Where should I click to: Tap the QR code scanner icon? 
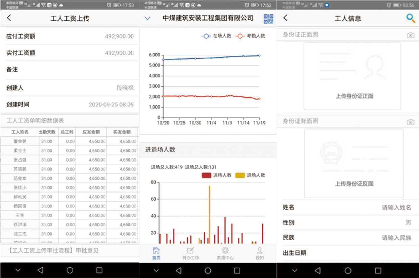point(268,19)
